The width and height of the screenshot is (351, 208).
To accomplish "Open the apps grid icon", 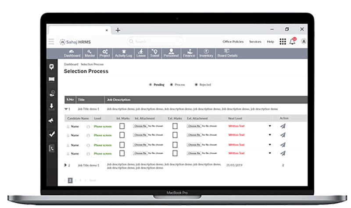I will (x=283, y=42).
